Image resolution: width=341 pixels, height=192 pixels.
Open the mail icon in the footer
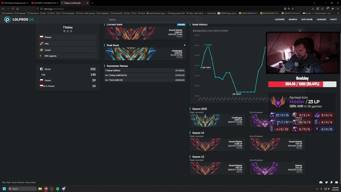pyautogui.click(x=336, y=182)
